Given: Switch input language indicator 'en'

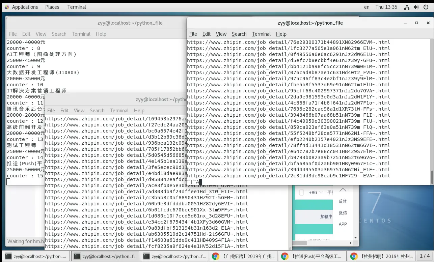Looking at the screenshot, I should pyautogui.click(x=367, y=7).
